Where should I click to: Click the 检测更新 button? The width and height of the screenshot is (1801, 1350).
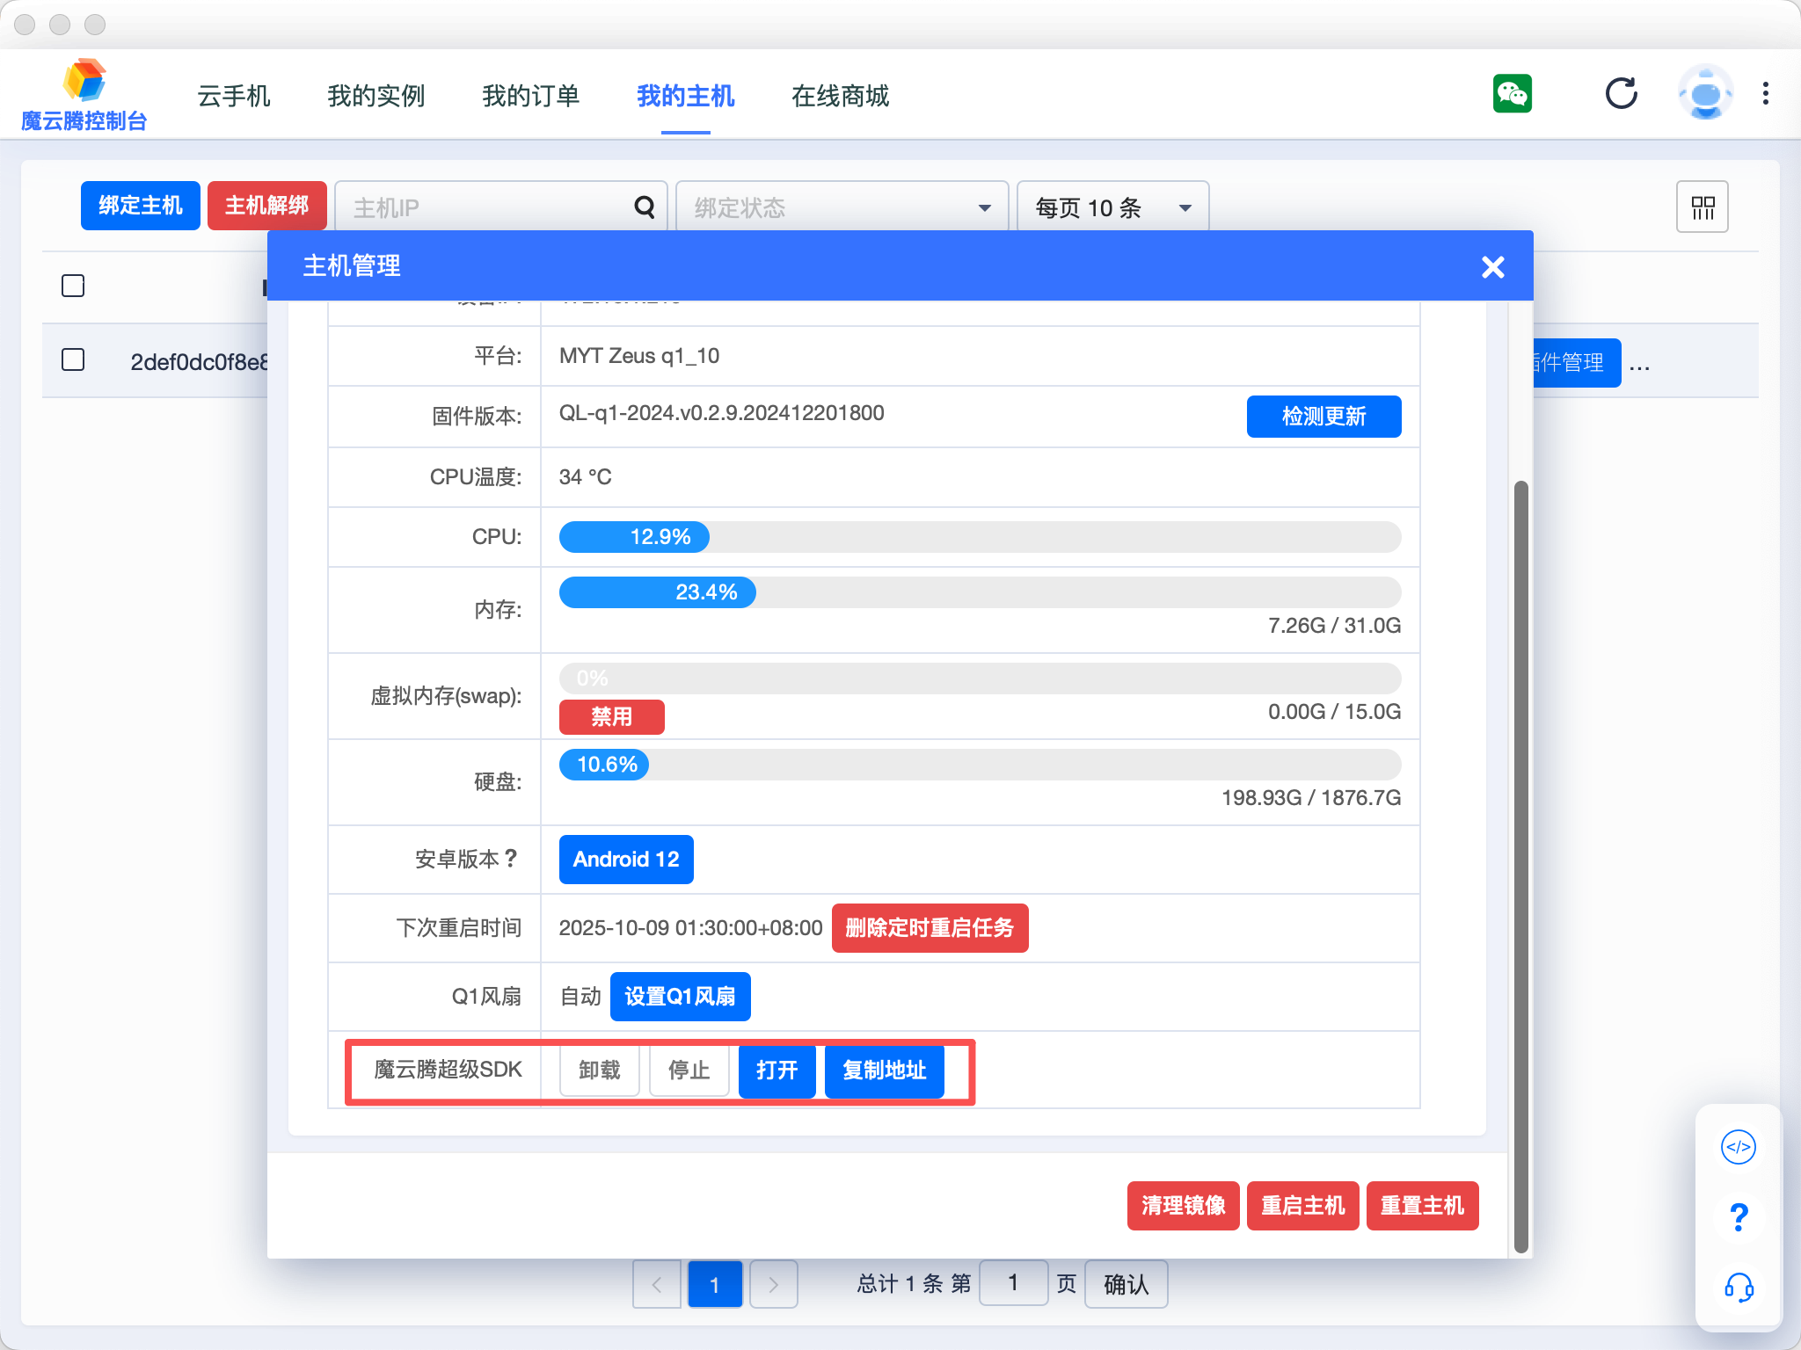click(x=1323, y=416)
